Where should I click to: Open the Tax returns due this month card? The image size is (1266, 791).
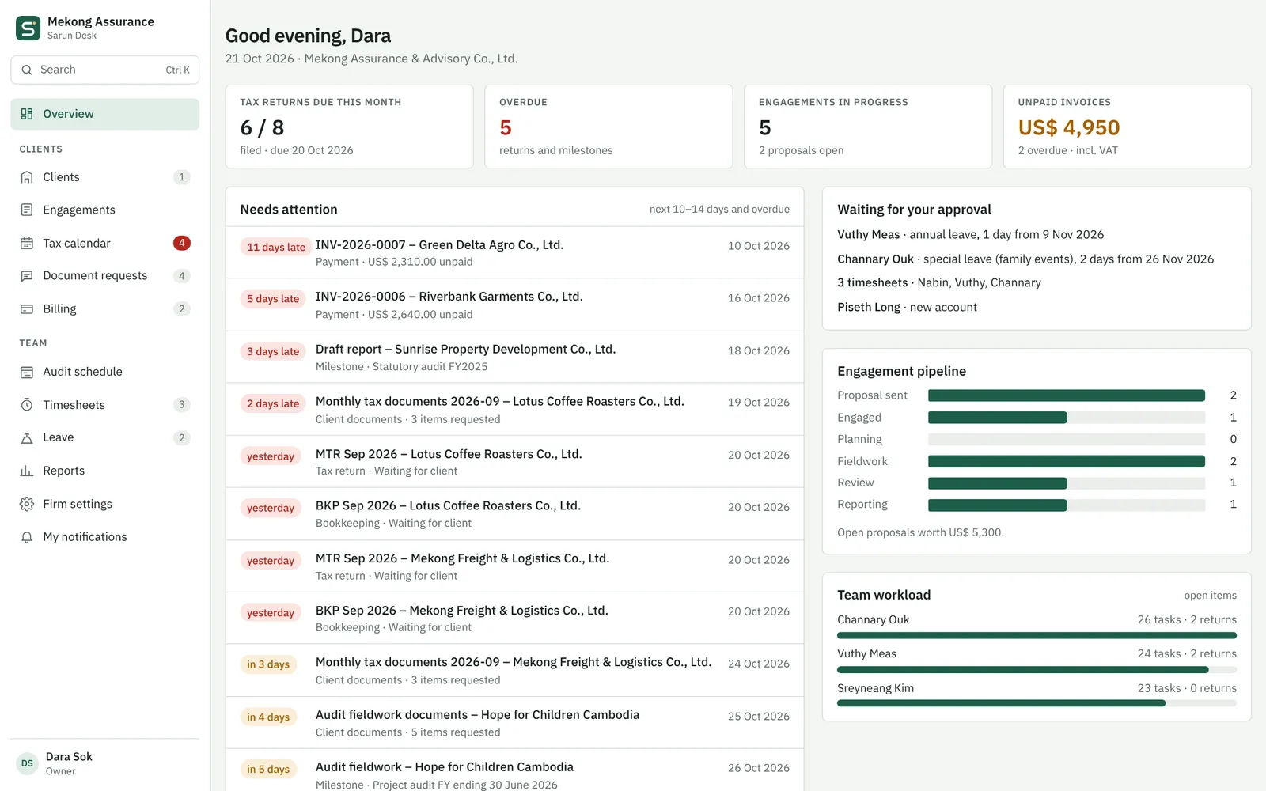coord(349,127)
